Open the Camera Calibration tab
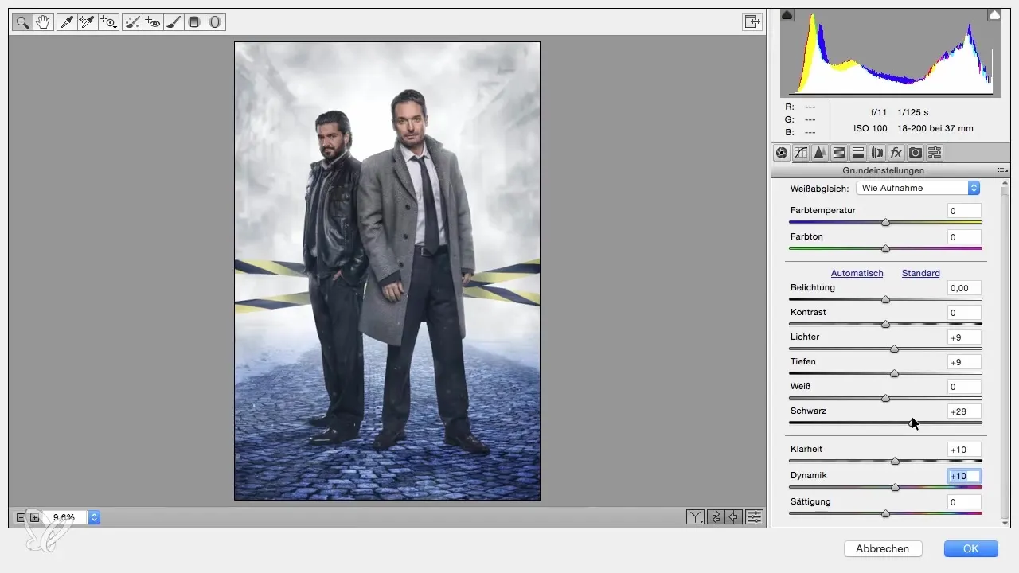Image resolution: width=1019 pixels, height=573 pixels. [x=916, y=153]
